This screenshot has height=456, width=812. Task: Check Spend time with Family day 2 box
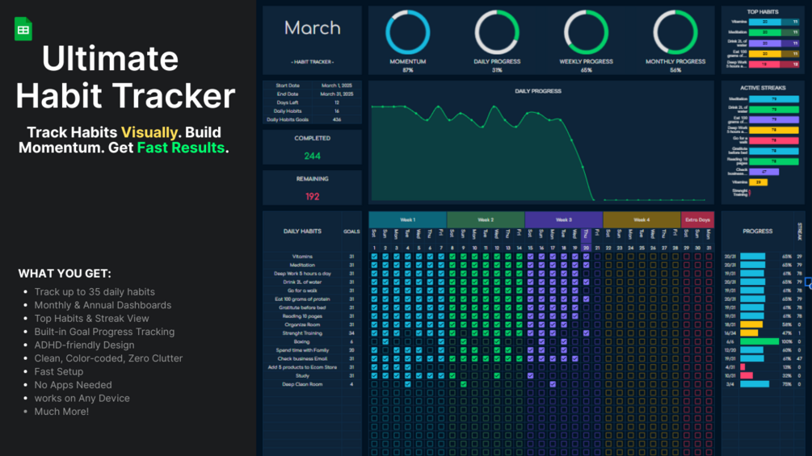click(x=385, y=350)
